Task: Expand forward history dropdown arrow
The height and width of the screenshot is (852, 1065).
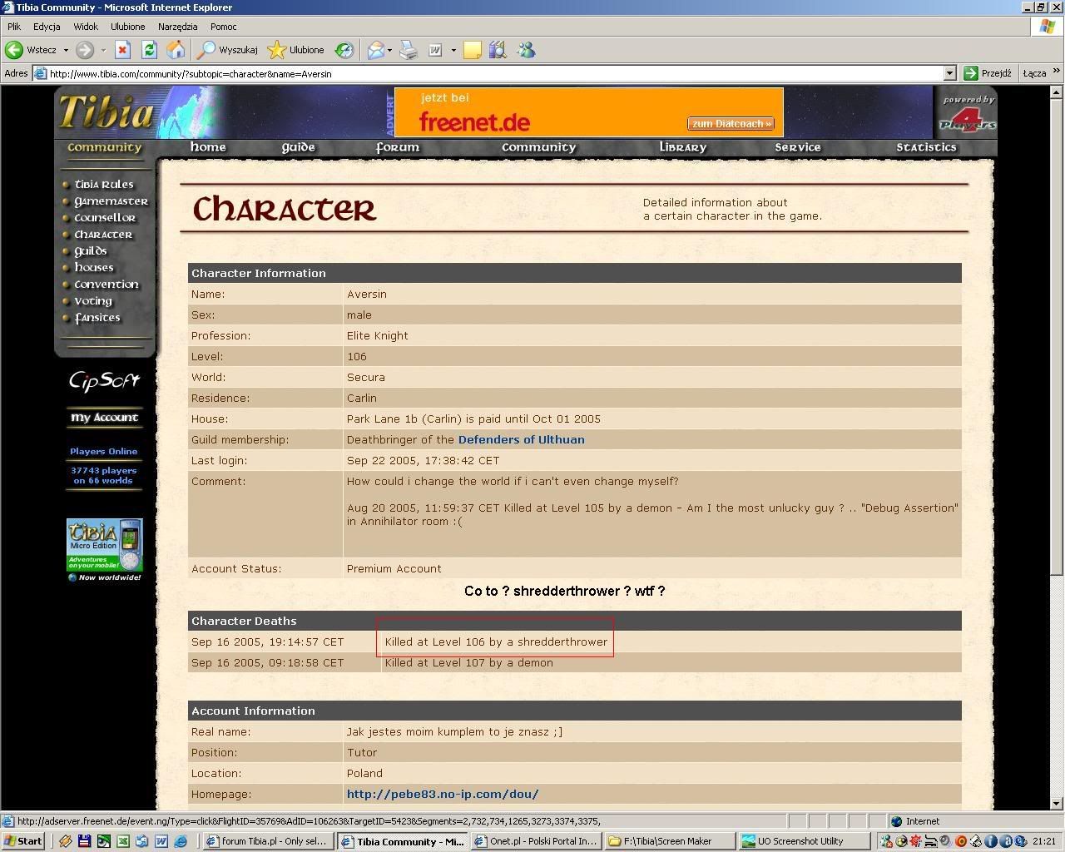Action: tap(103, 50)
